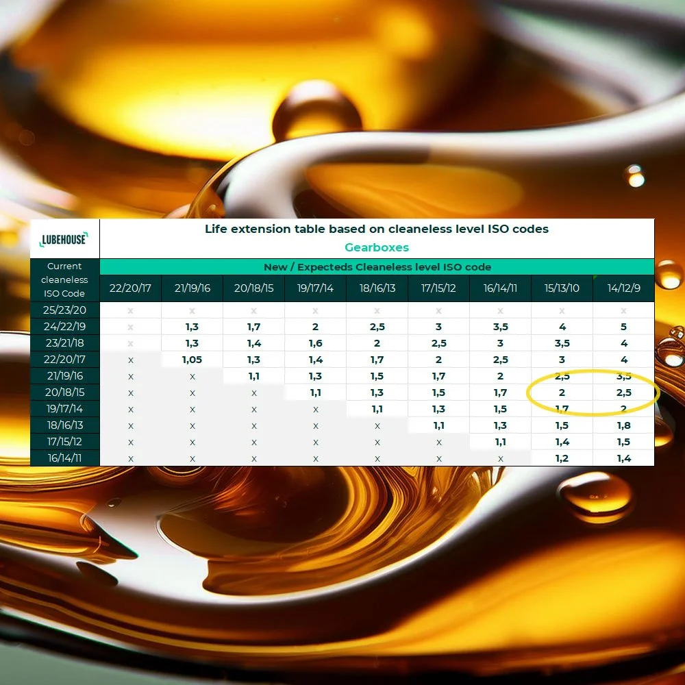This screenshot has width=685, height=685.
Task: Pick the value 1,3 in row 18/16/13
Action: click(x=500, y=425)
